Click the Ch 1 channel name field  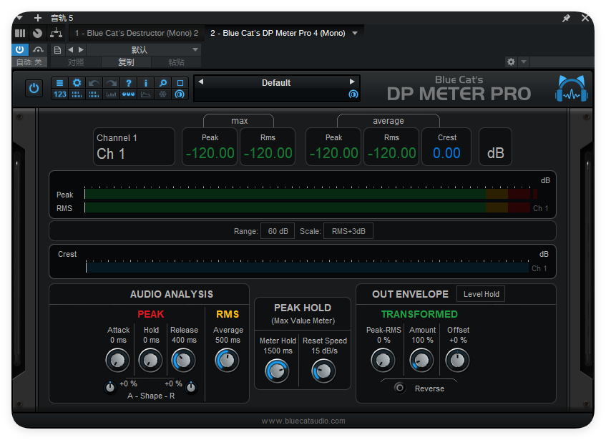[134, 154]
